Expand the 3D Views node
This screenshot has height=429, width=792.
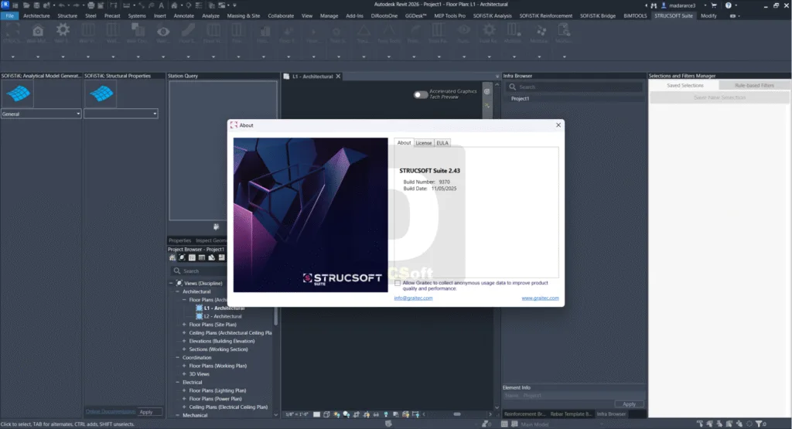coord(184,374)
